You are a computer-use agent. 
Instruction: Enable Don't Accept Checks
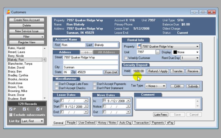point(56,88)
